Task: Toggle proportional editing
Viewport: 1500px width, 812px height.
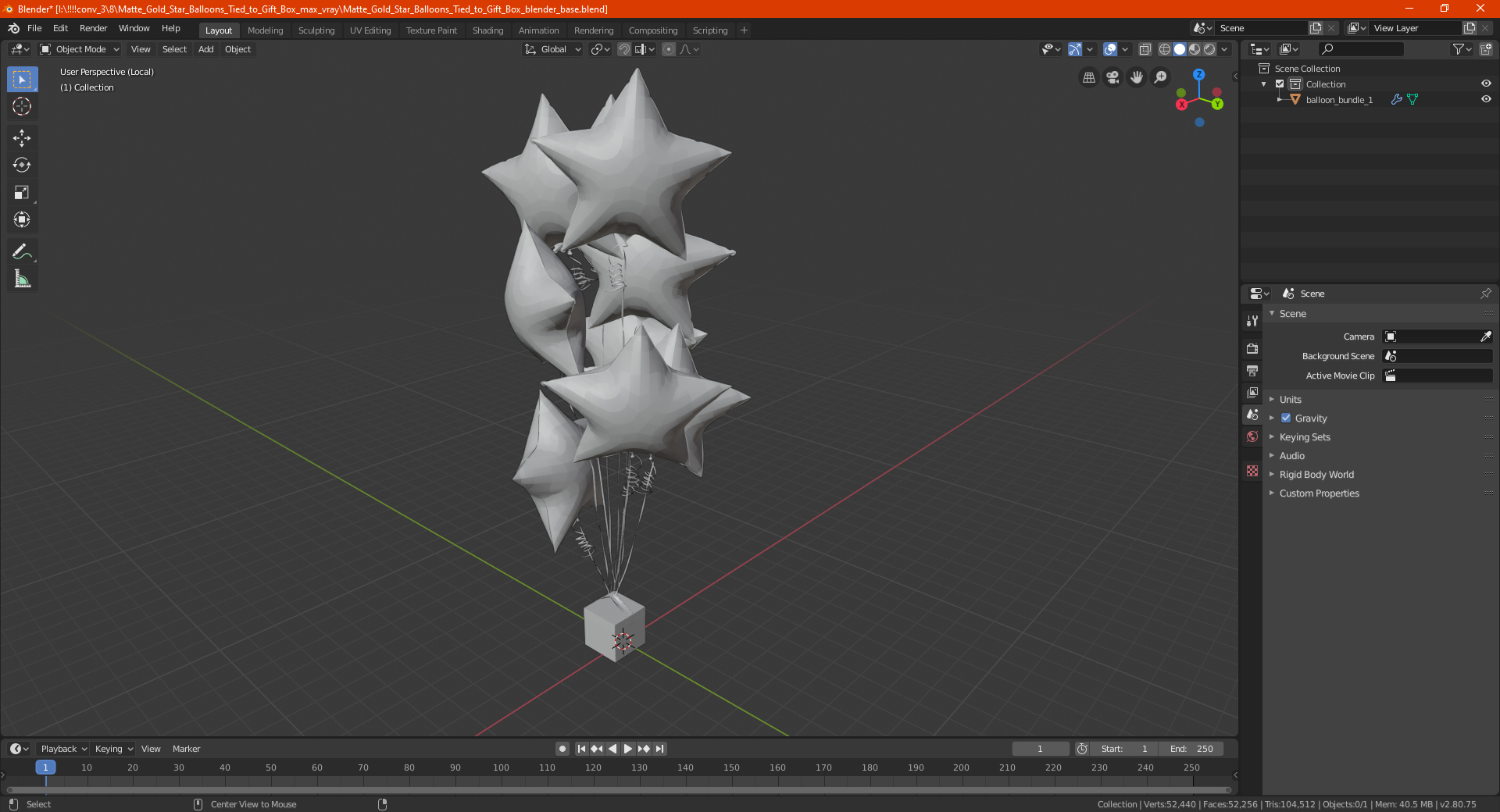Action: (669, 49)
